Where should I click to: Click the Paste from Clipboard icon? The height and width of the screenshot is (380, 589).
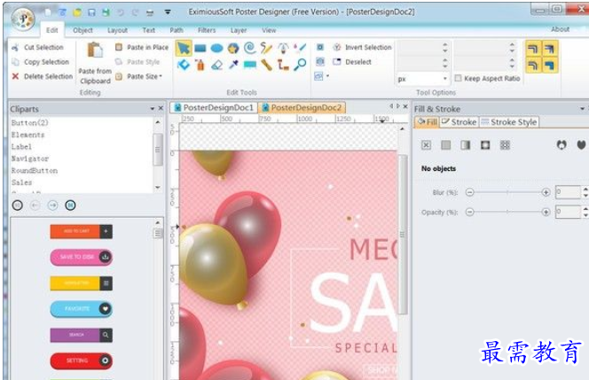click(95, 50)
